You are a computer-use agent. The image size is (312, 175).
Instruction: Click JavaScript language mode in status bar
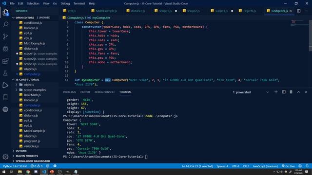coord(265,166)
